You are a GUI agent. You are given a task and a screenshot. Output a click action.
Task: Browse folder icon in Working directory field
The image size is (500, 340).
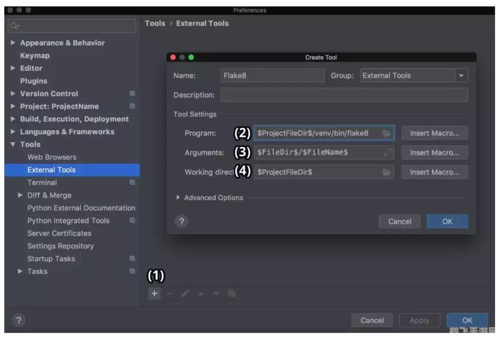387,172
